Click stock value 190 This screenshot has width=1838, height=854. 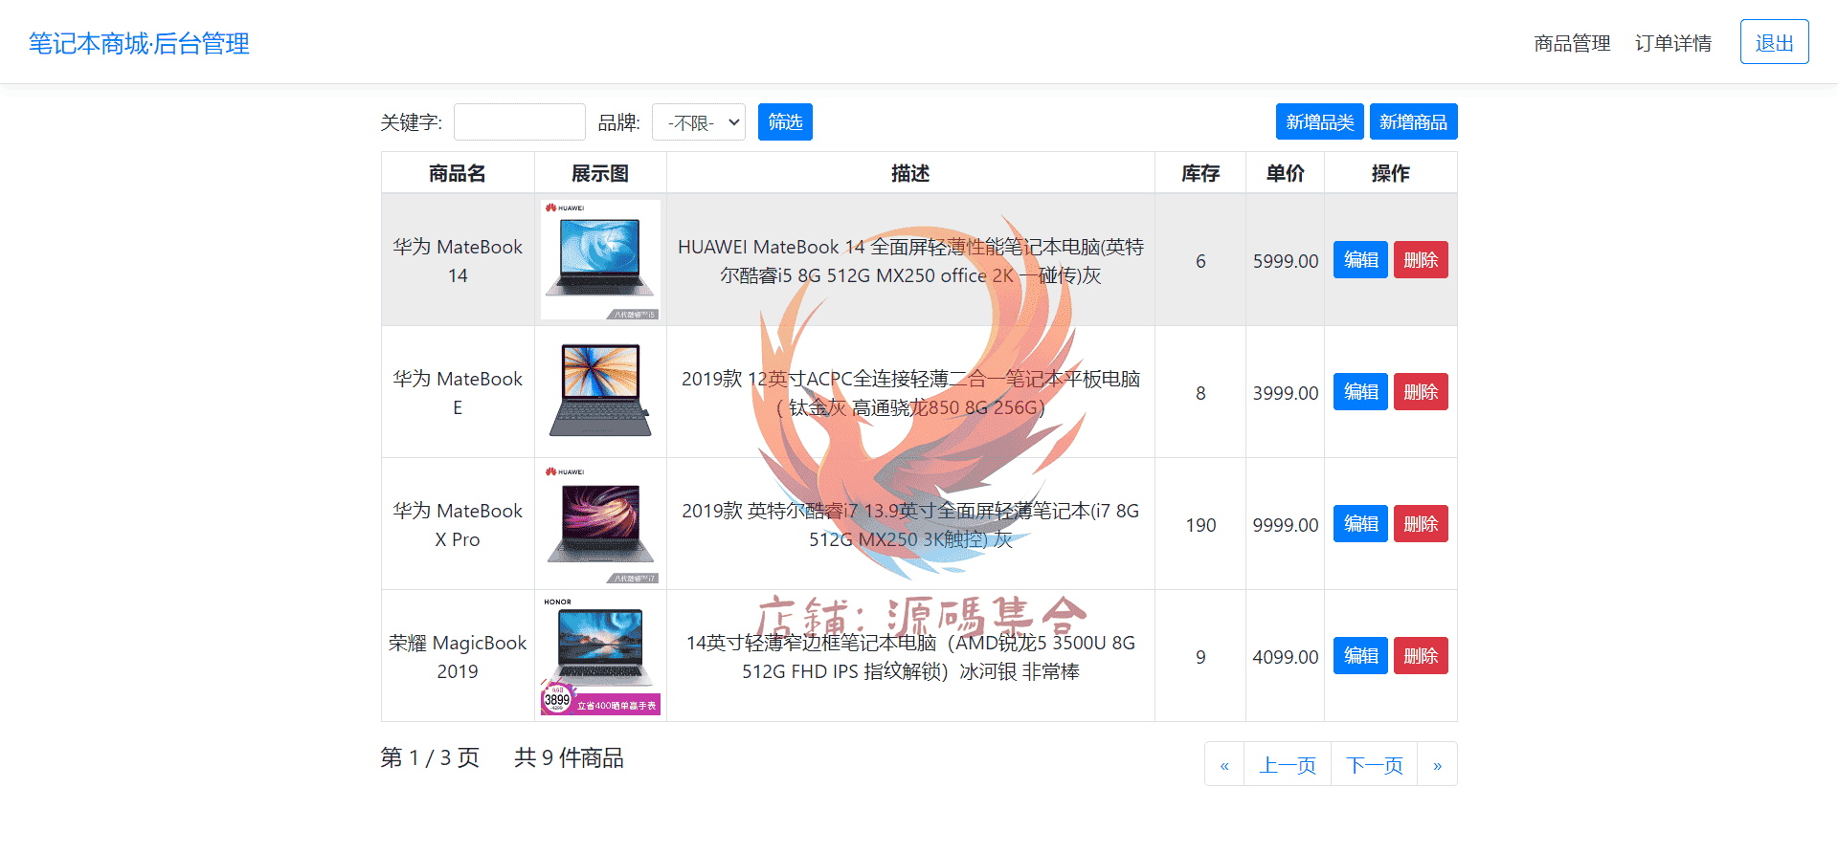[1200, 525]
